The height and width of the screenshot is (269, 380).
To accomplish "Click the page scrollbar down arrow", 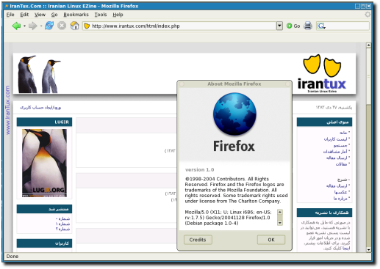I will pos(368,250).
